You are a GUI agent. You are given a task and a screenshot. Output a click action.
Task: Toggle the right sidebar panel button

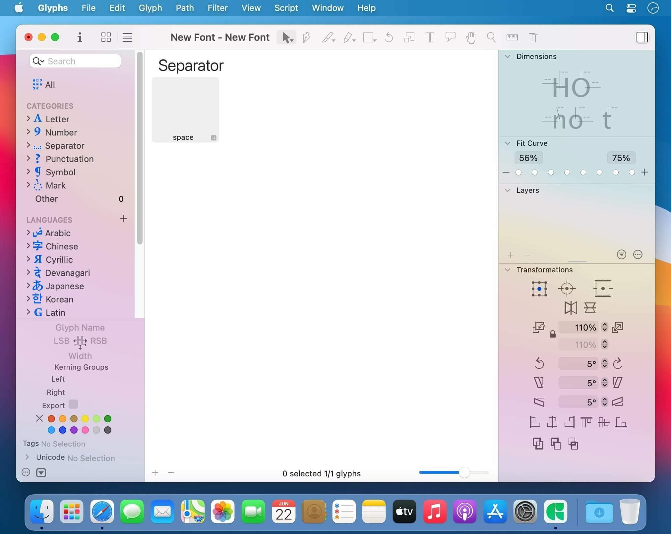[642, 37]
